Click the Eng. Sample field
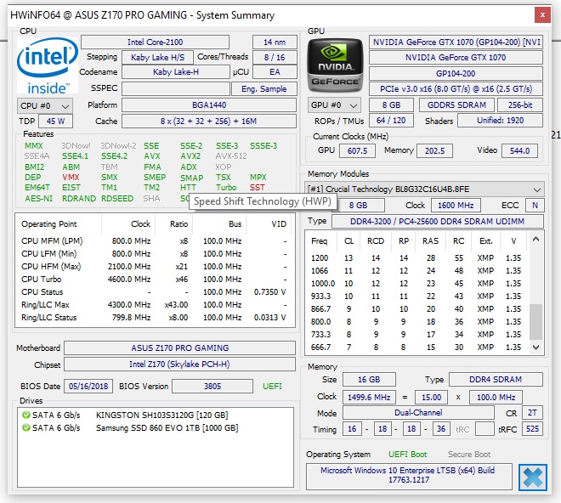Image resolution: width=561 pixels, height=503 pixels. point(264,88)
